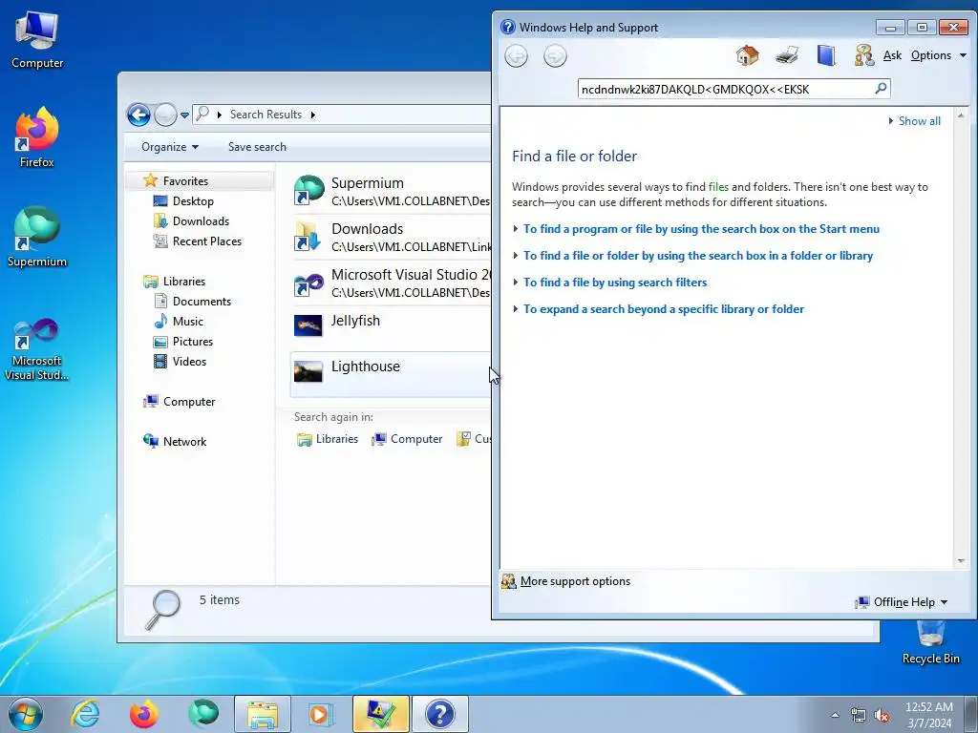Go back in Windows Help and Support
Screen dimensions: 978x733
click(x=516, y=56)
